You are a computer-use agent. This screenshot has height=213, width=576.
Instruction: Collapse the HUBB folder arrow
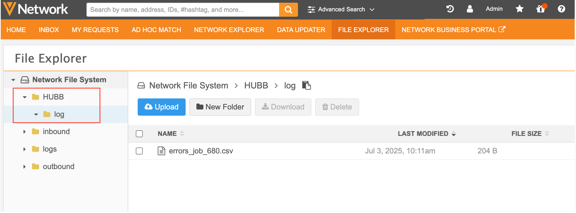click(x=25, y=97)
